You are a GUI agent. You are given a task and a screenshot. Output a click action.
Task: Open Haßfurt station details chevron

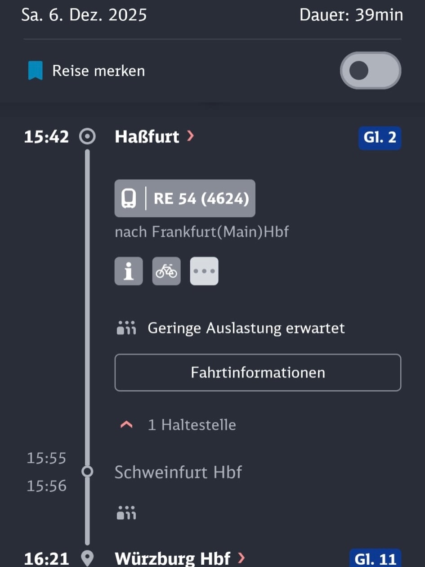click(190, 136)
